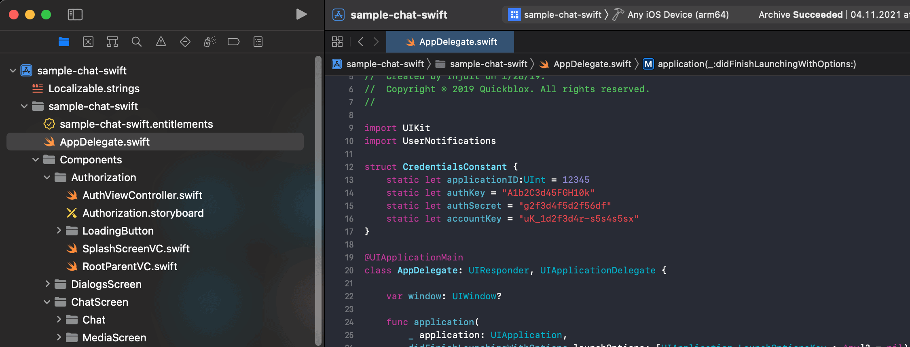This screenshot has height=347, width=910.
Task: Open the Debug navigator spray icon
Action: 210,42
